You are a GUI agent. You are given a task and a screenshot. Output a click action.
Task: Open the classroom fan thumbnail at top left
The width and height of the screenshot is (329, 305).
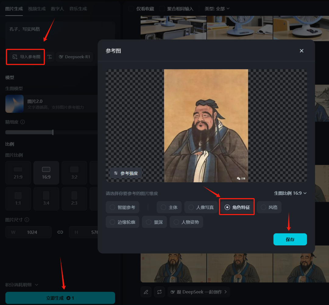pyautogui.click(x=174, y=27)
